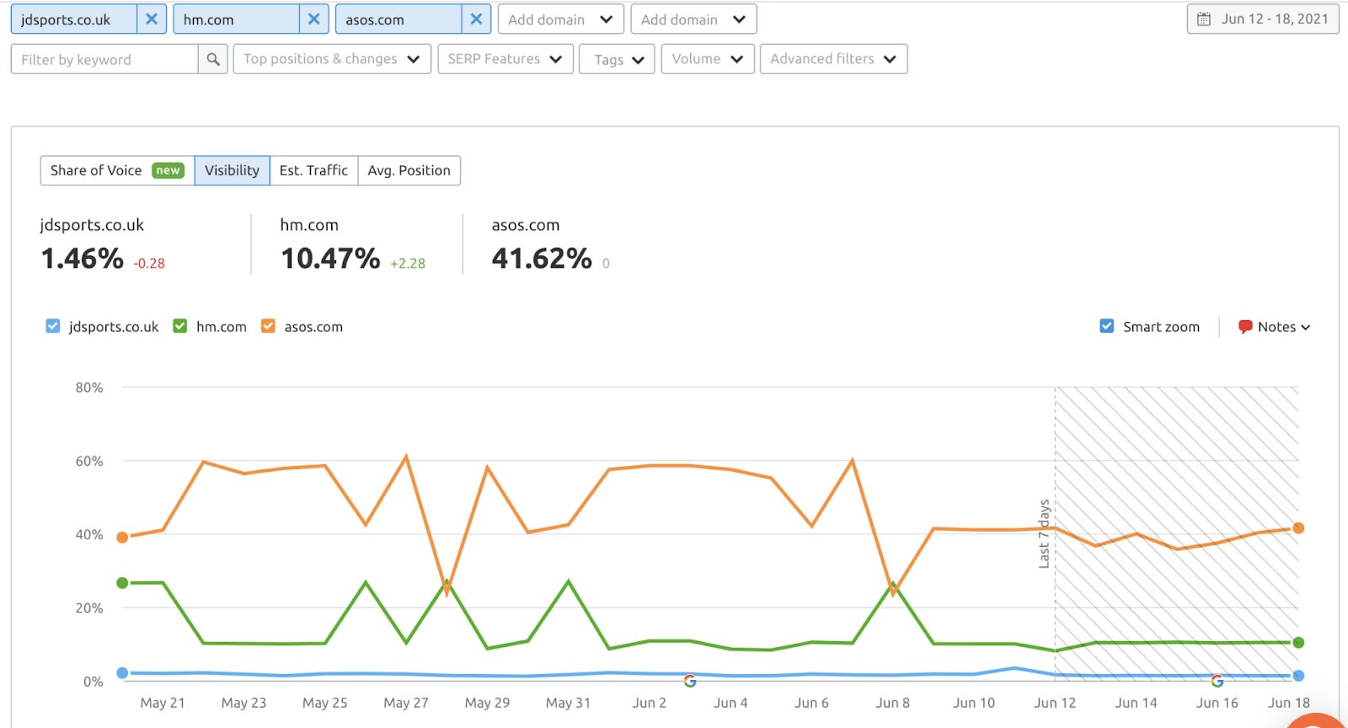Expand SERP Features dropdown
1348x728 pixels.
505,59
